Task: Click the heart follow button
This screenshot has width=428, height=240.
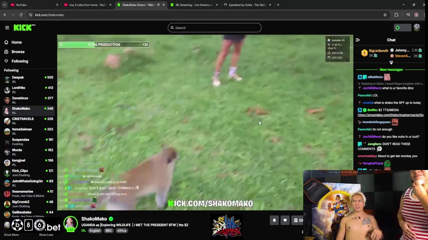Action: point(285,220)
